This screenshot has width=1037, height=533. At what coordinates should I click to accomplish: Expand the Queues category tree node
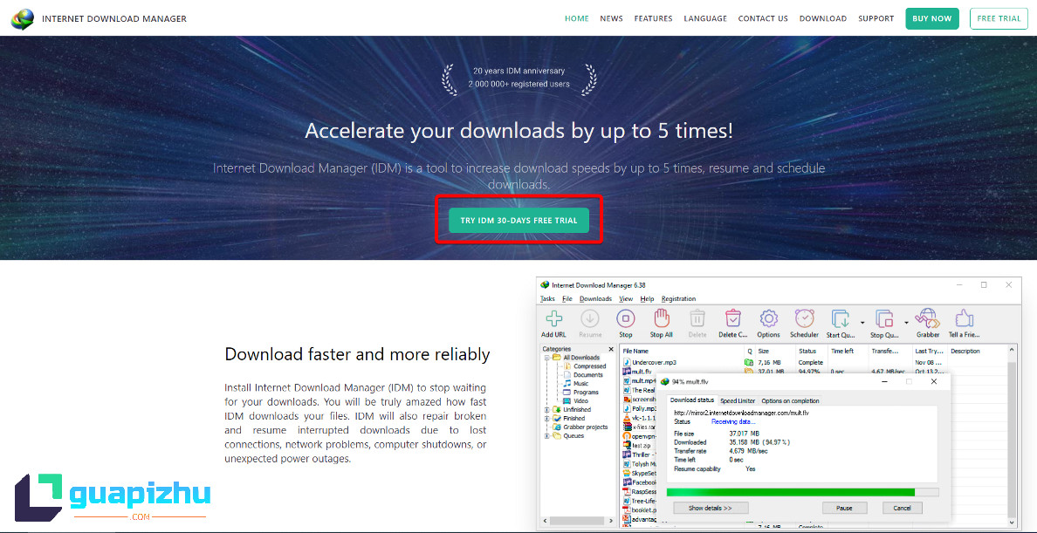[x=546, y=436]
